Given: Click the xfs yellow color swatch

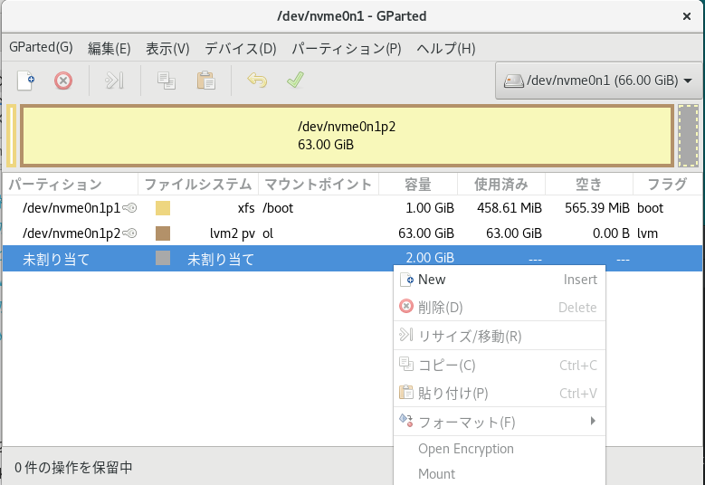Looking at the screenshot, I should click(x=163, y=208).
